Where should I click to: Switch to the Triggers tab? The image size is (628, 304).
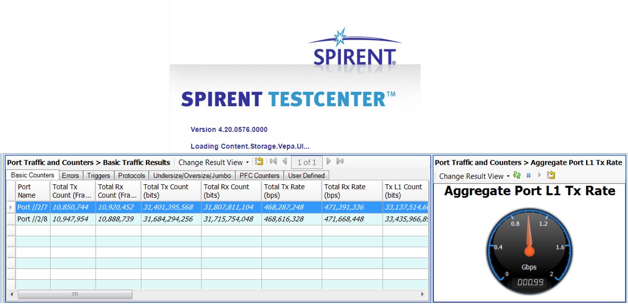pyautogui.click(x=98, y=176)
